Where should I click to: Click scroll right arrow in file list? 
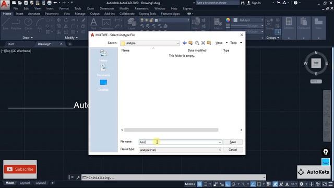tap(241, 130)
